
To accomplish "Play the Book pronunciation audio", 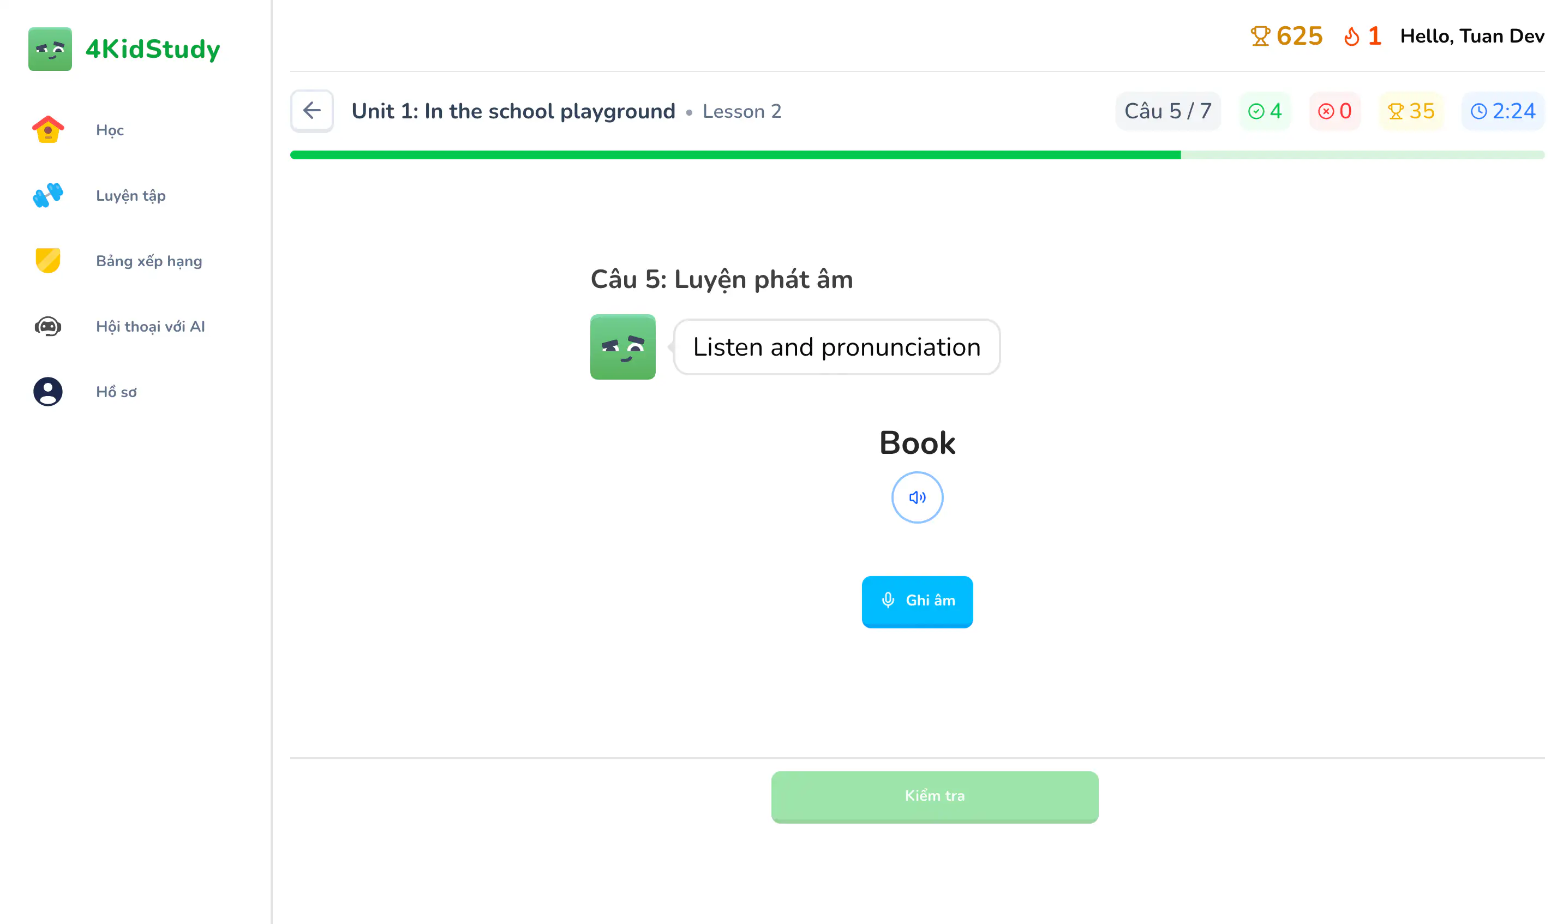I will click(917, 497).
